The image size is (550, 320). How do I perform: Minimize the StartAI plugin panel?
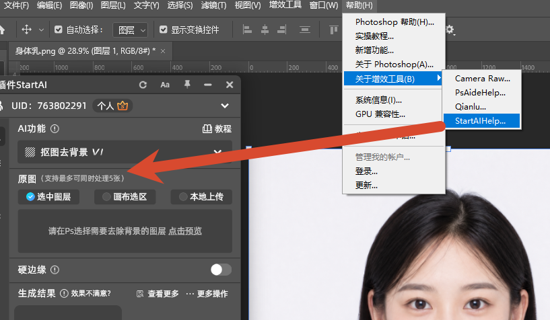point(208,85)
